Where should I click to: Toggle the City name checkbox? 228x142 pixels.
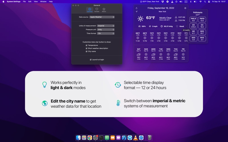pyautogui.click(x=87, y=51)
